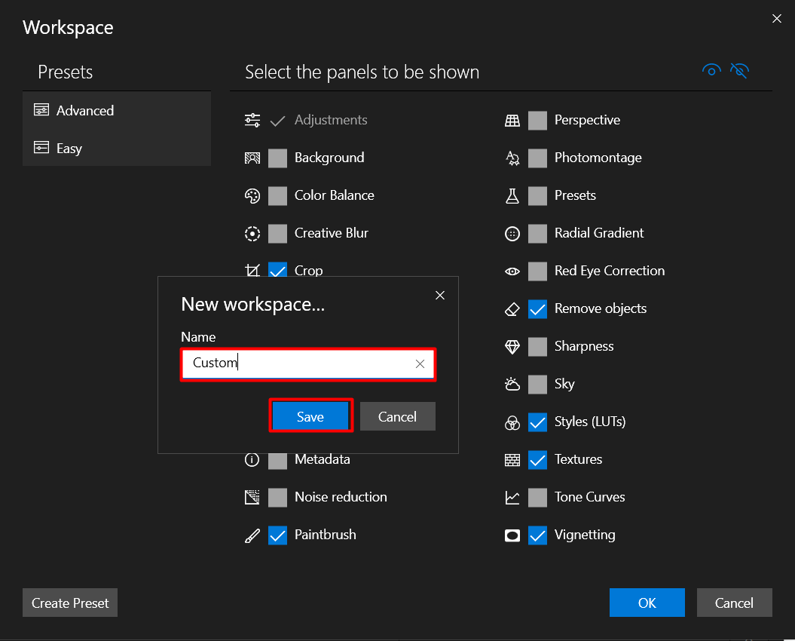Viewport: 795px width, 641px height.
Task: Click the Creative Blur icon
Action: pos(252,234)
